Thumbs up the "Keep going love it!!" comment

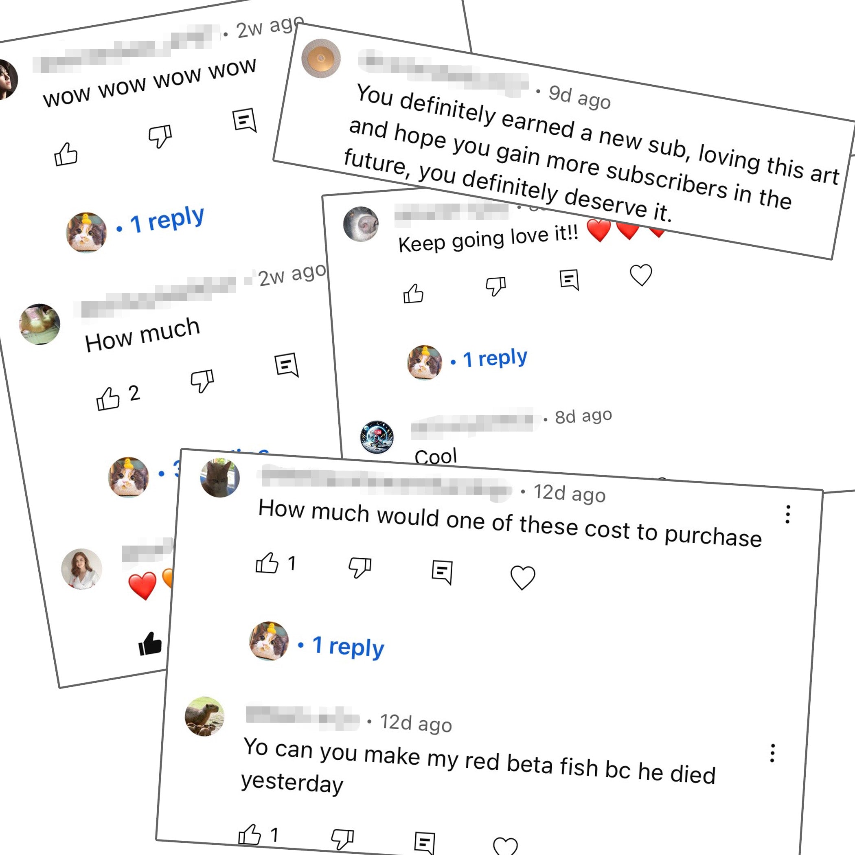coord(413,294)
